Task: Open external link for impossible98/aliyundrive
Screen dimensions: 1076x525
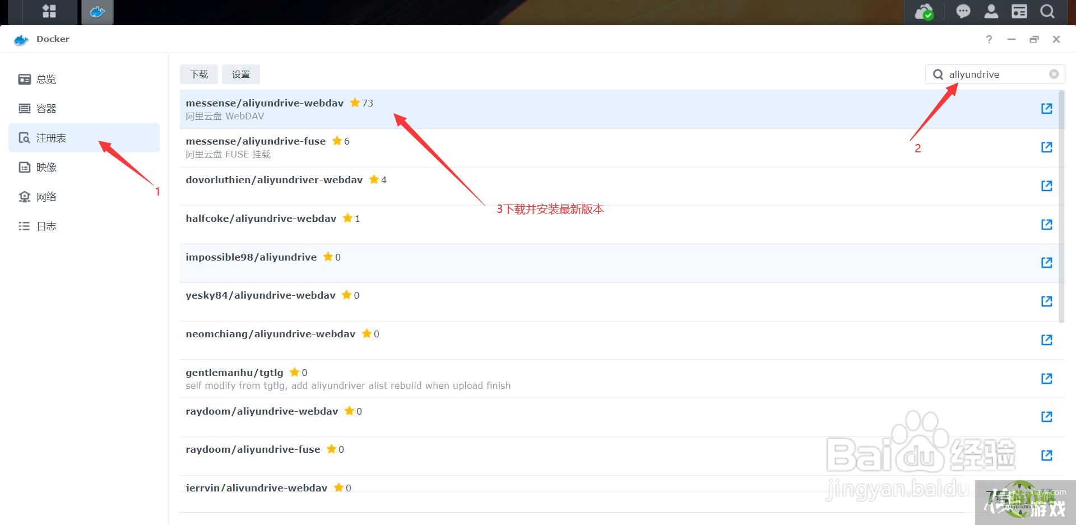Action: click(1046, 262)
